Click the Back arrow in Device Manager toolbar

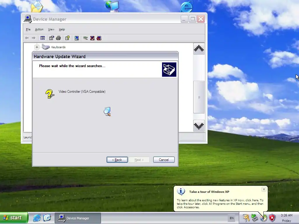[27, 38]
